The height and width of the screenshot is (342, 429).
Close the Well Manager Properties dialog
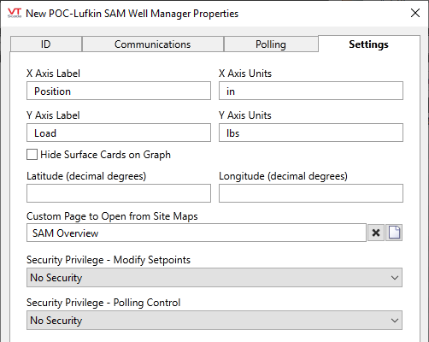coord(415,13)
